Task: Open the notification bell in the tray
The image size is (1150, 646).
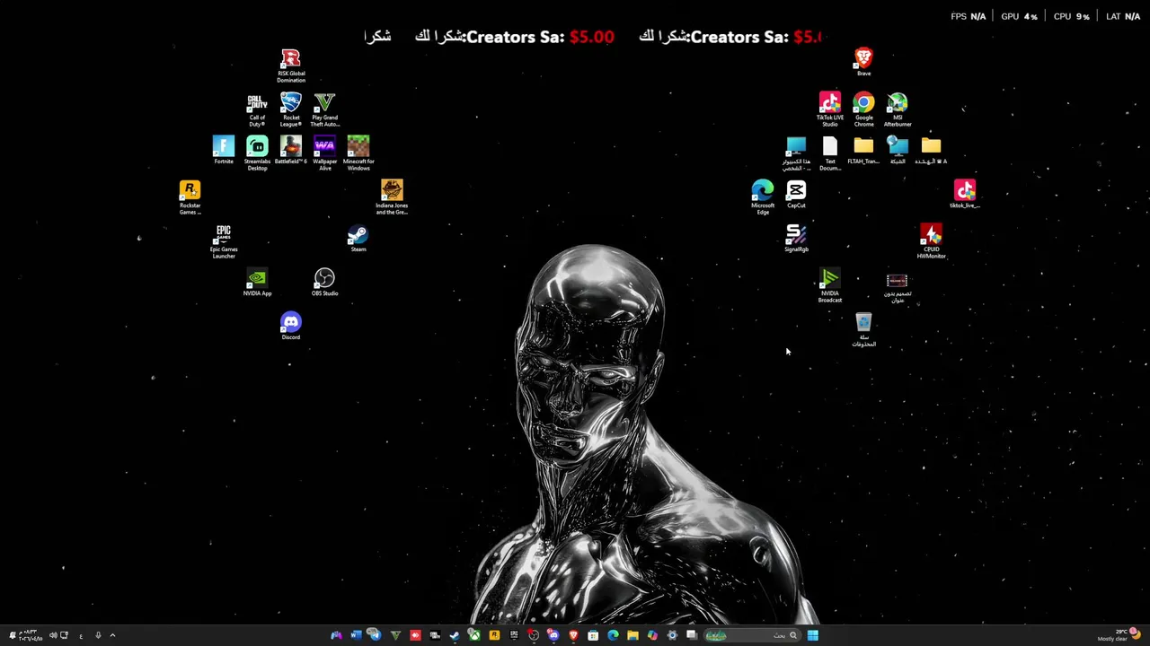Action: pos(13,635)
